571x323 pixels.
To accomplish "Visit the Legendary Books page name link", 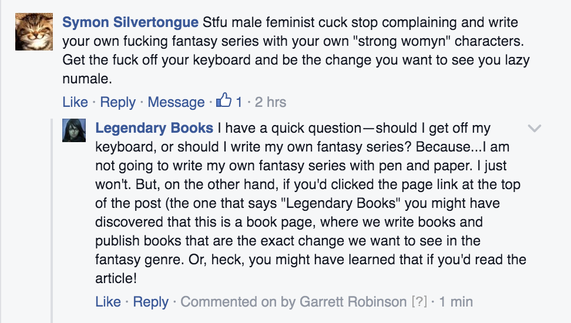I will (x=154, y=128).
